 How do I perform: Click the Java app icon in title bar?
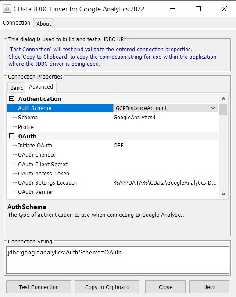7,9
